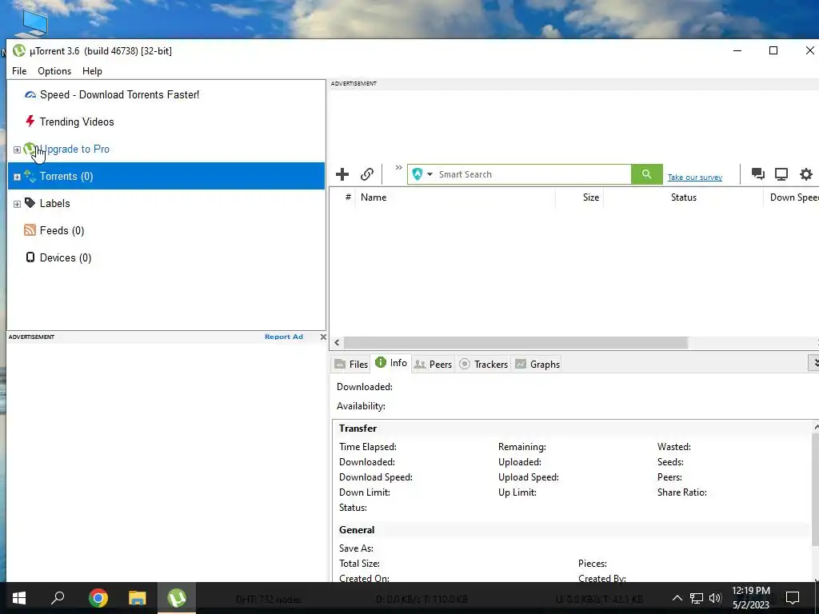Click the Labels tag icon

(x=30, y=203)
